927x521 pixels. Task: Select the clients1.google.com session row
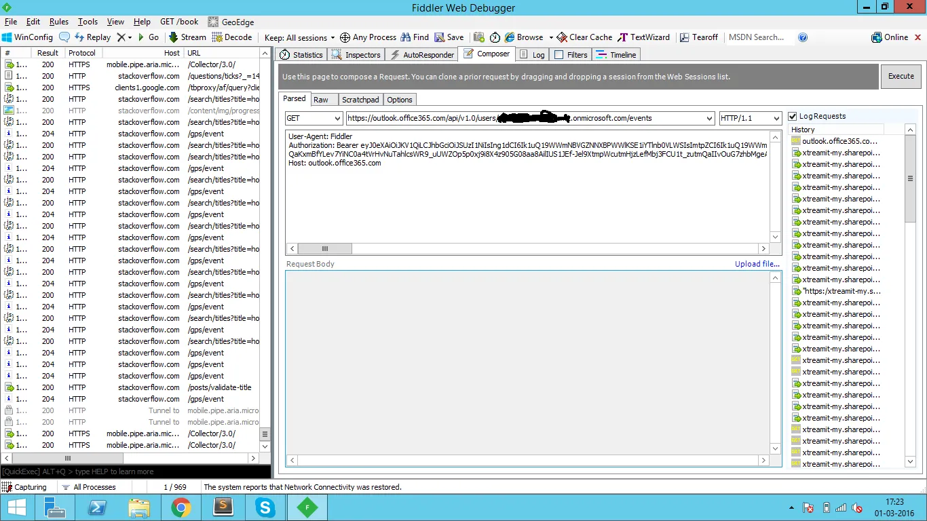[x=132, y=88]
